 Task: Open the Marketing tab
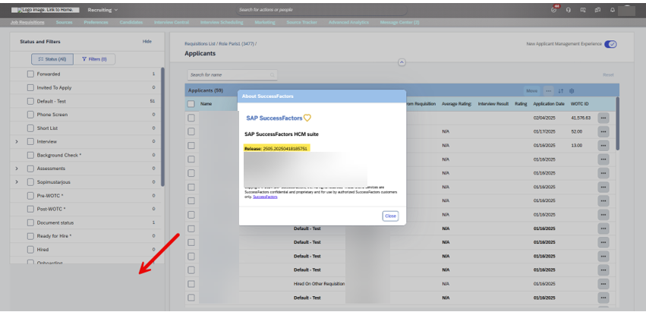tap(265, 22)
